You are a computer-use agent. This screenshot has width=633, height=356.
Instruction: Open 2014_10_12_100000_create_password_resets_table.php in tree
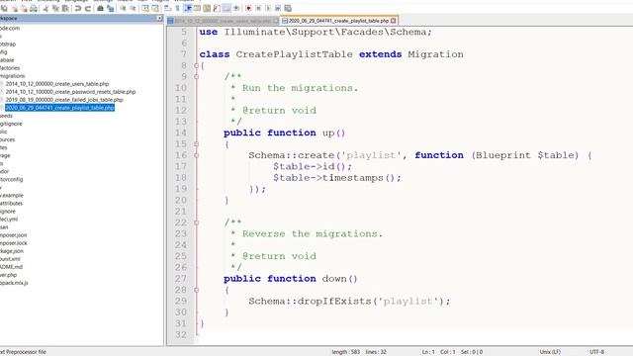(70, 92)
